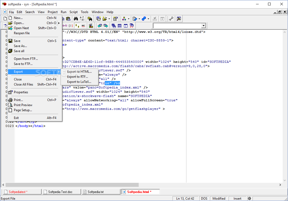This screenshot has height=201, width=288.
Task: Click the hammer customize icon
Action: tap(179, 19)
